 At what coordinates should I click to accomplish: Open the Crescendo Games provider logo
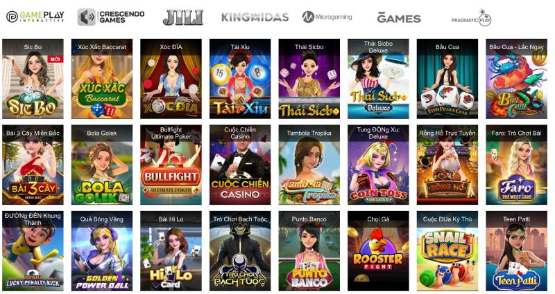click(x=111, y=17)
